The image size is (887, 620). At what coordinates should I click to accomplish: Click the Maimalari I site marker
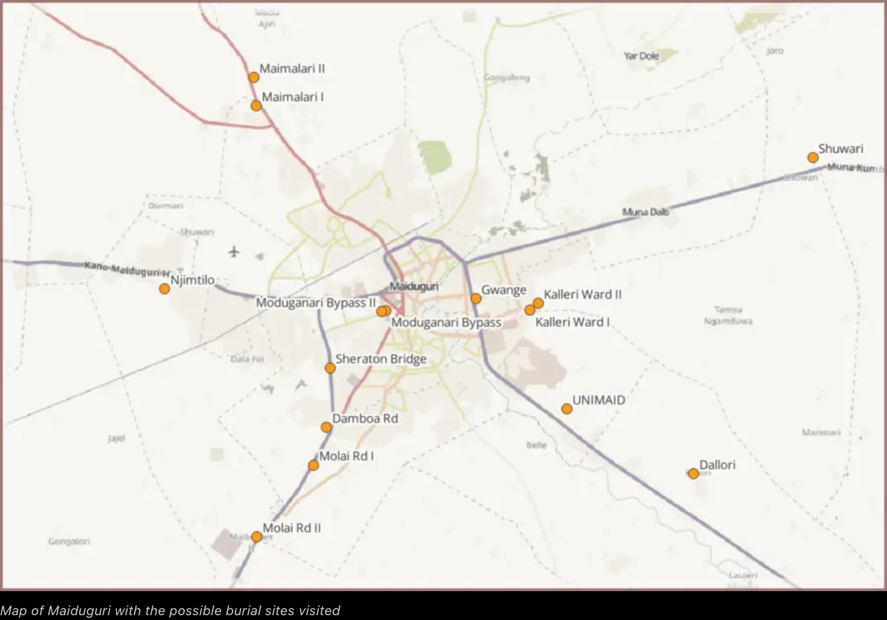(x=256, y=105)
